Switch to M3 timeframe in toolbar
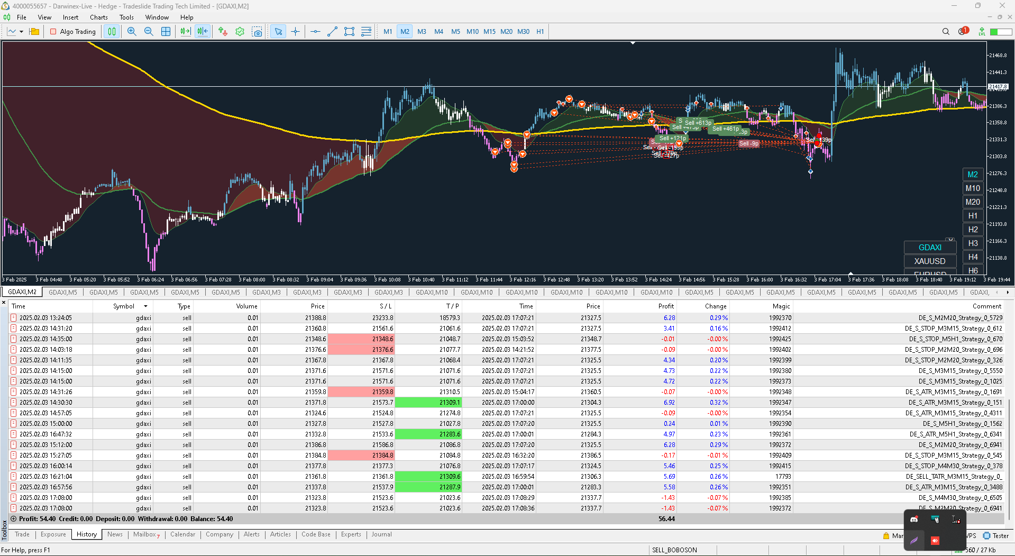The image size is (1015, 556). 422,32
